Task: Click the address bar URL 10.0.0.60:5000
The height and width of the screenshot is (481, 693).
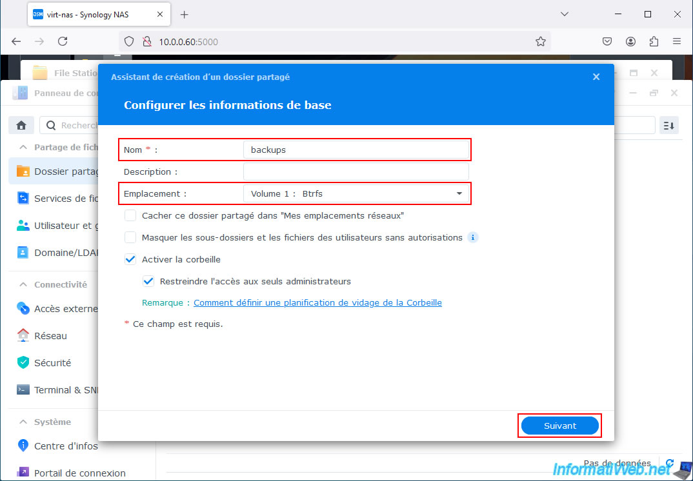Action: coord(188,42)
